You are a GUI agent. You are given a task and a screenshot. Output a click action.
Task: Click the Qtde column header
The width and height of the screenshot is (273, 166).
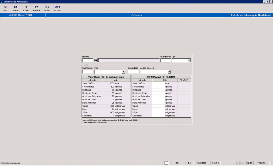tap(165, 80)
